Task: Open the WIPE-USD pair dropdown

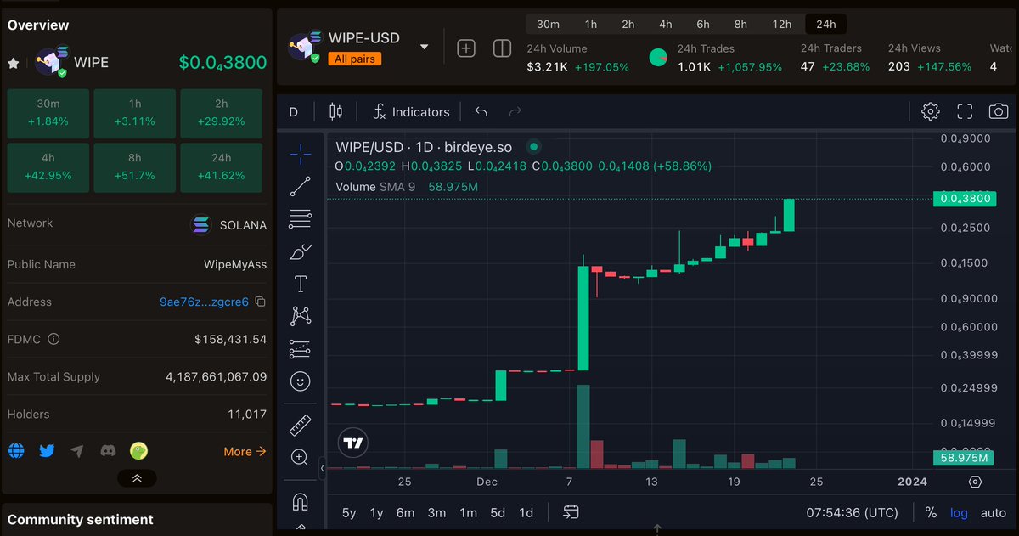Action: pyautogui.click(x=423, y=48)
